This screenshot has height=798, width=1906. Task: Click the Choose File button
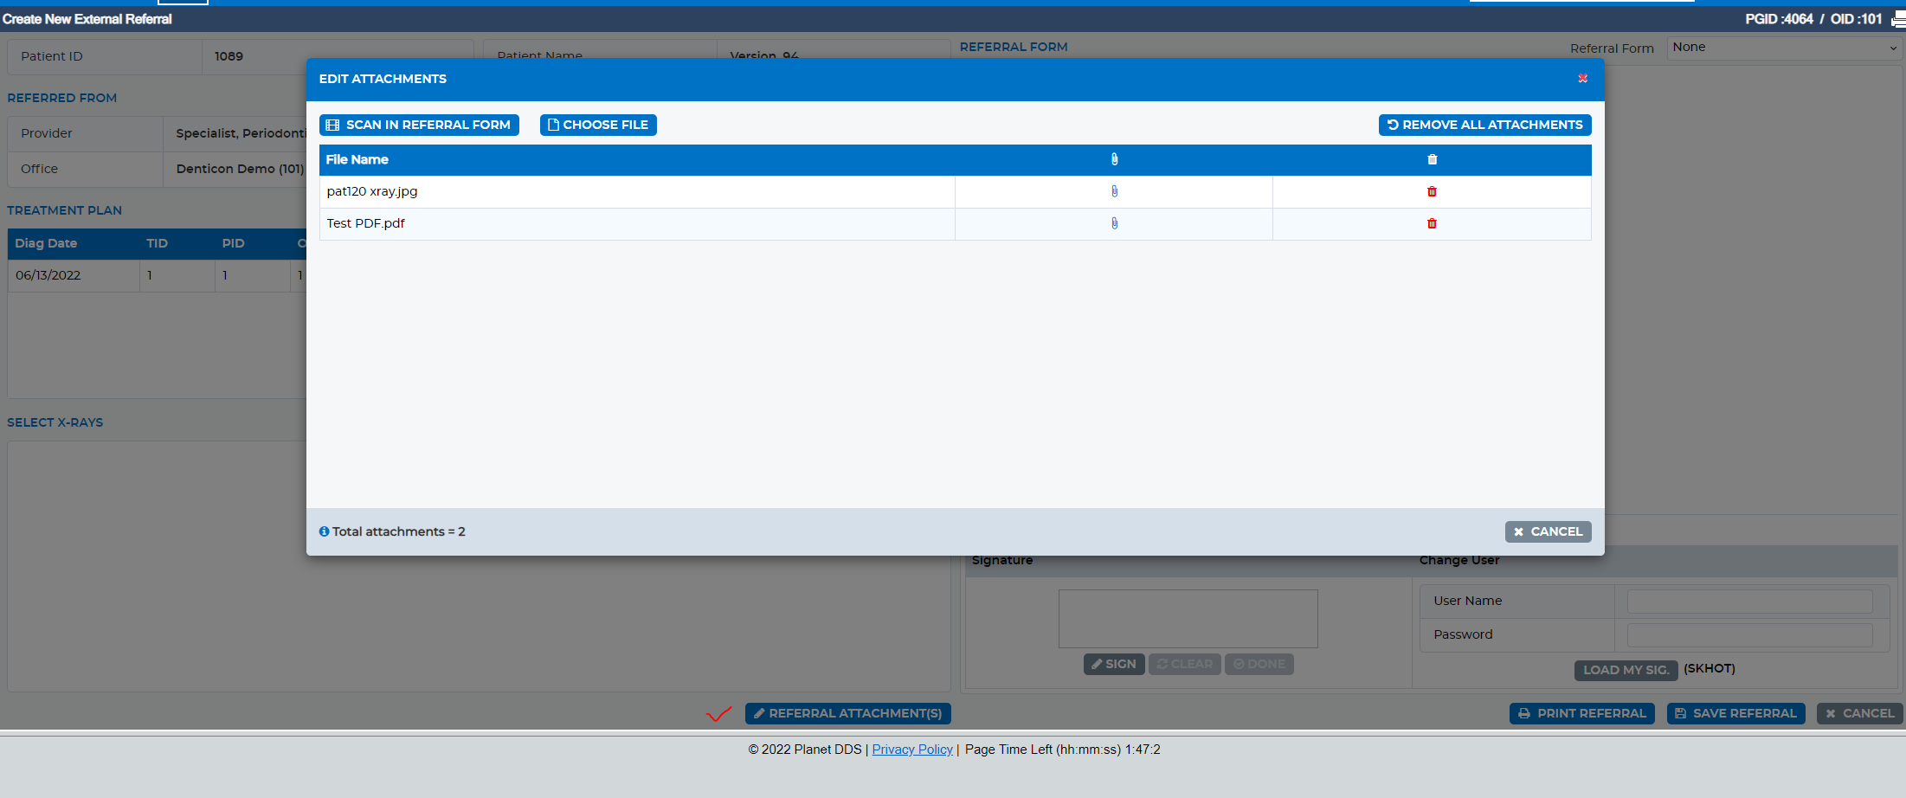[598, 125]
